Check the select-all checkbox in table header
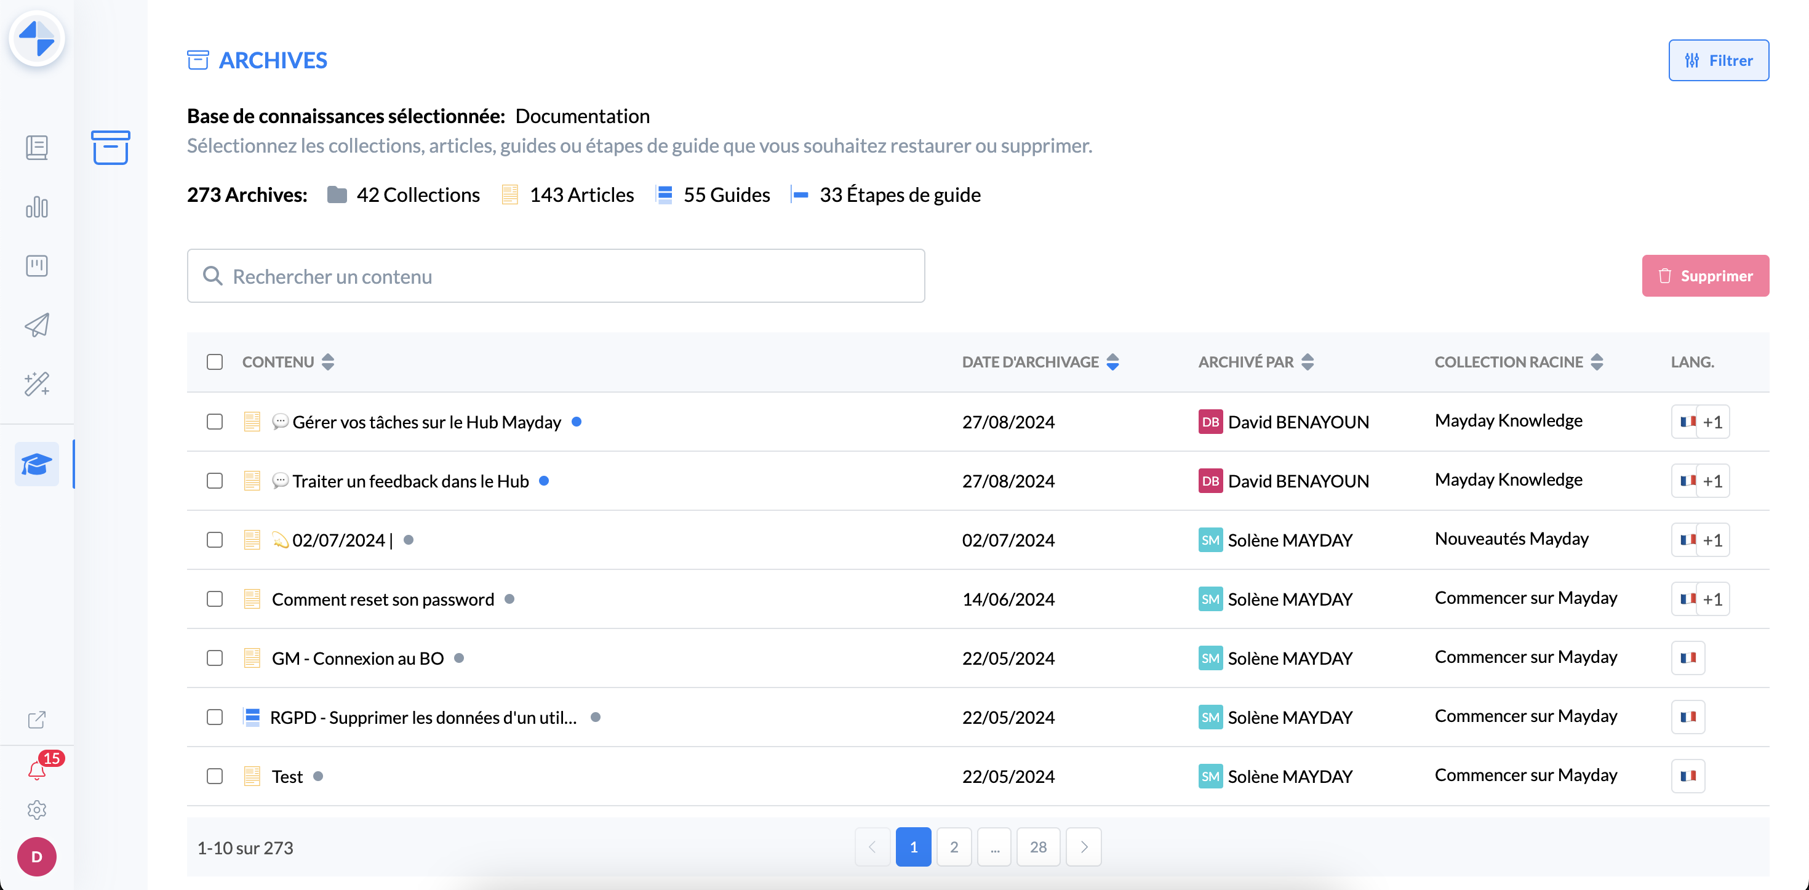 [215, 362]
